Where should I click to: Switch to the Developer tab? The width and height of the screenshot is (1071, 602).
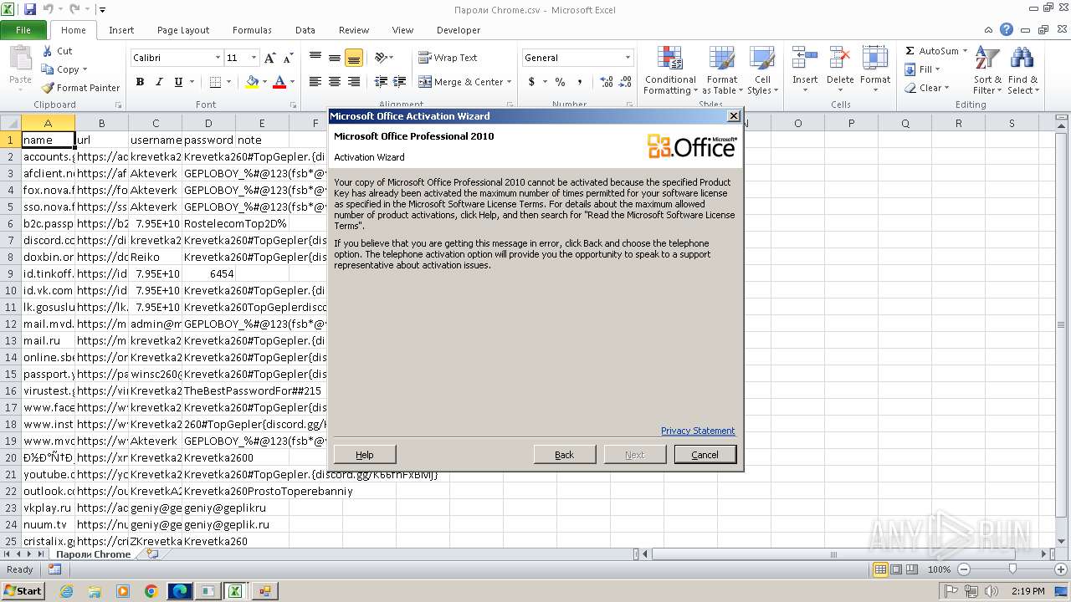tap(459, 30)
